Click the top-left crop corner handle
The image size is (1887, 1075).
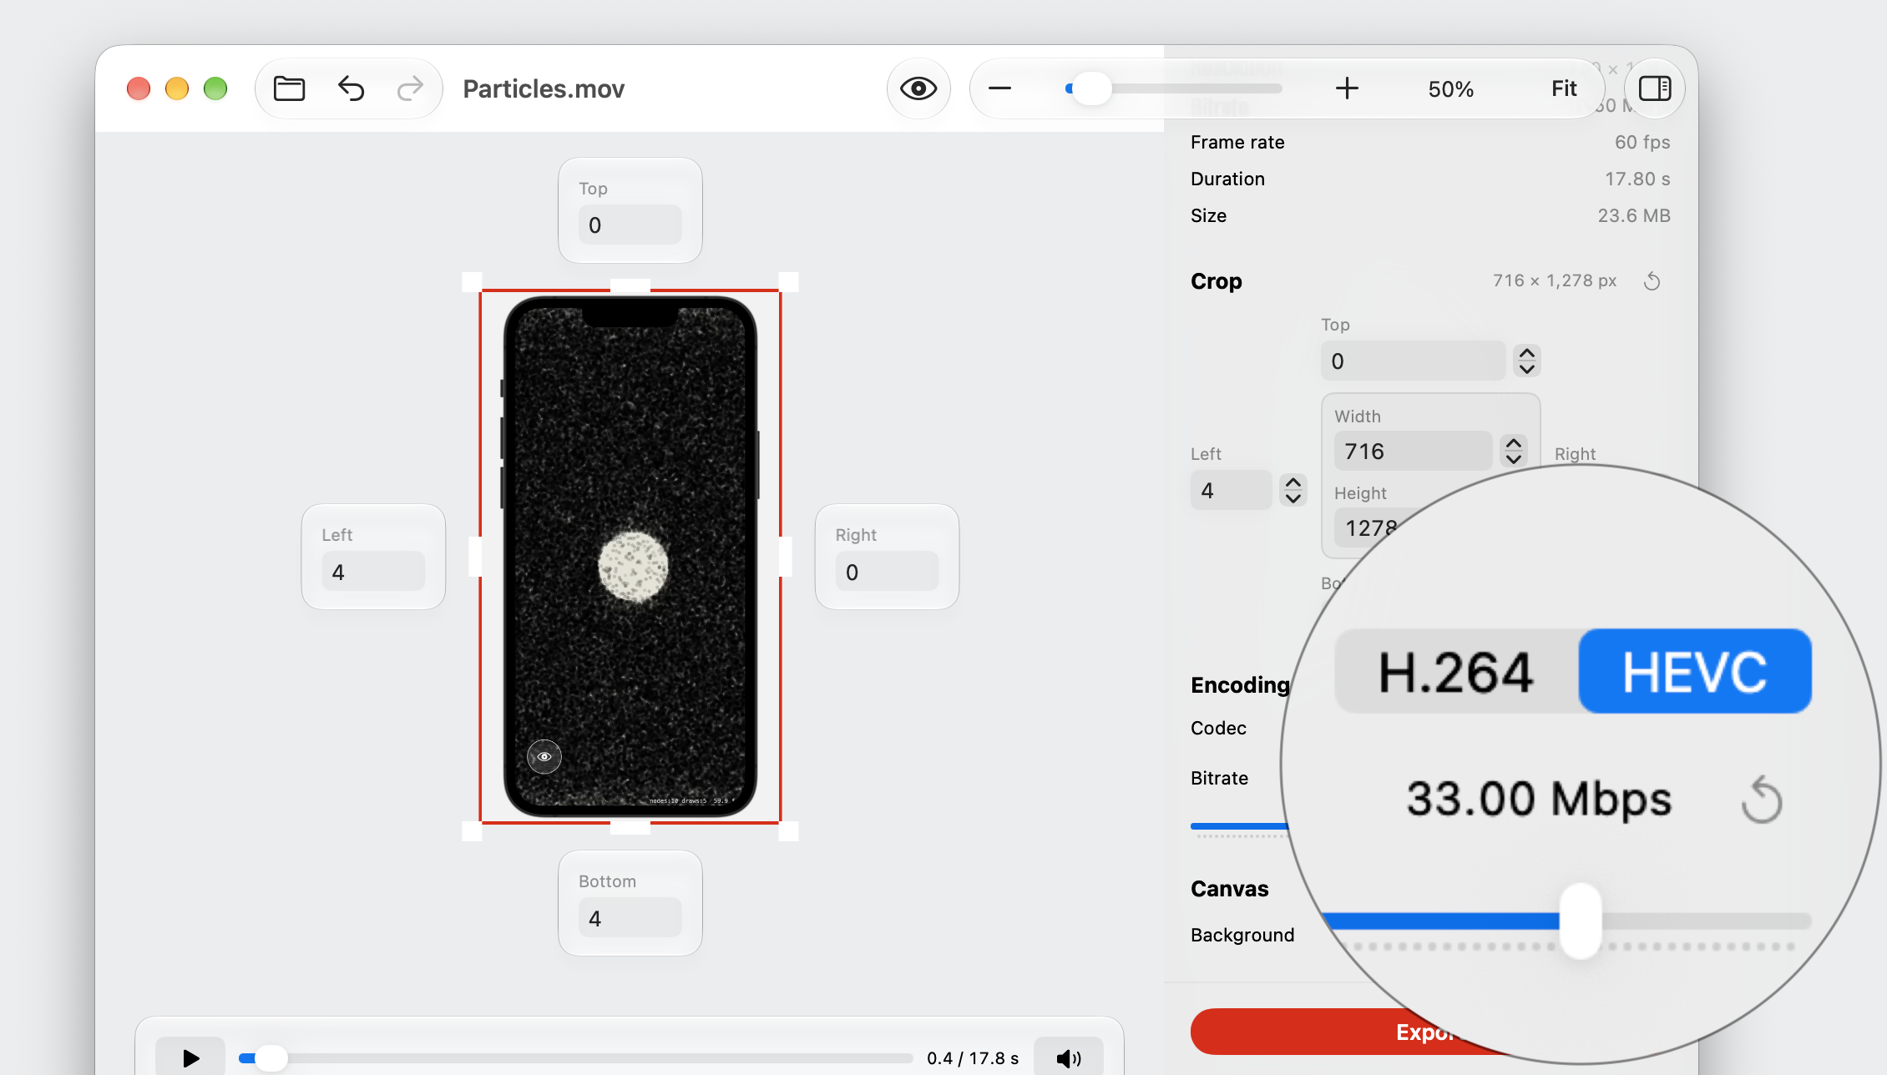click(472, 282)
